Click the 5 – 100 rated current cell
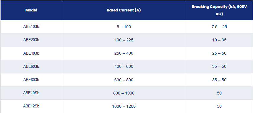The height and width of the screenshot is (113, 253). (x=124, y=27)
